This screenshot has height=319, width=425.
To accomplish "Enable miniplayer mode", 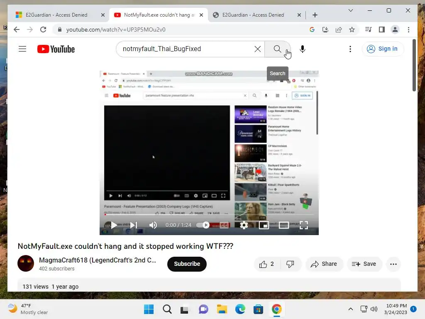I will click(x=264, y=225).
